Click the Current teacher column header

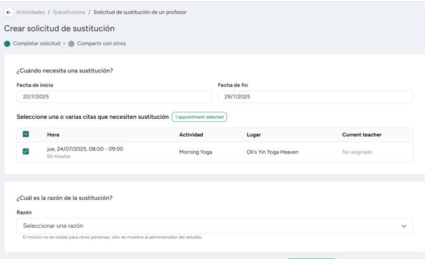362,135
